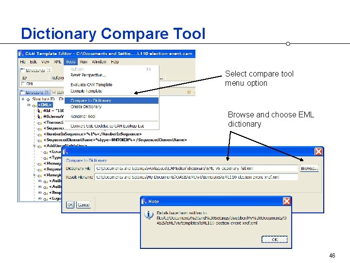The image size is (350, 263).
Task: Open the View menu
Action: [45, 62]
